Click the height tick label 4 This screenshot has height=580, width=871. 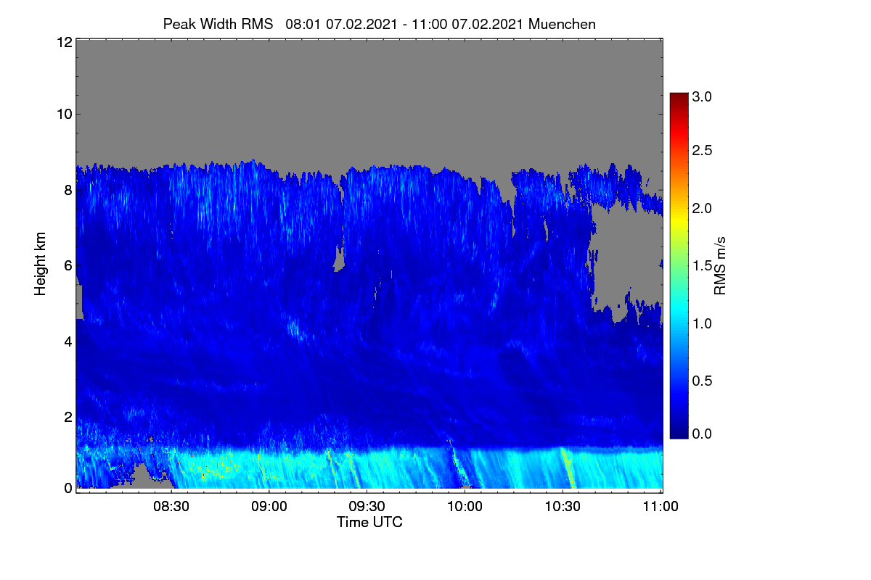68,341
